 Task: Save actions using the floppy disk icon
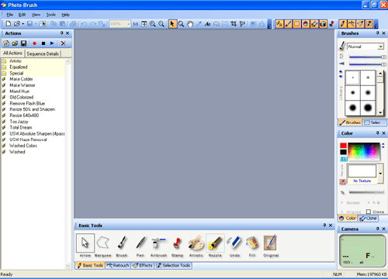24,43
